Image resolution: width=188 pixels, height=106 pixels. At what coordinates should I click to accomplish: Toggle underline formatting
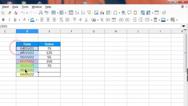[x=15, y=20]
